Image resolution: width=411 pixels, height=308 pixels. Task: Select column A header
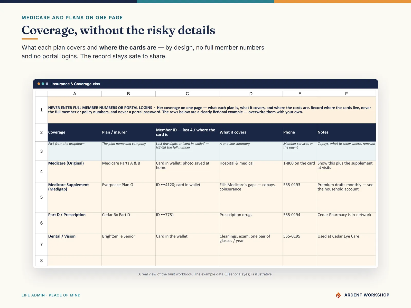pos(75,94)
